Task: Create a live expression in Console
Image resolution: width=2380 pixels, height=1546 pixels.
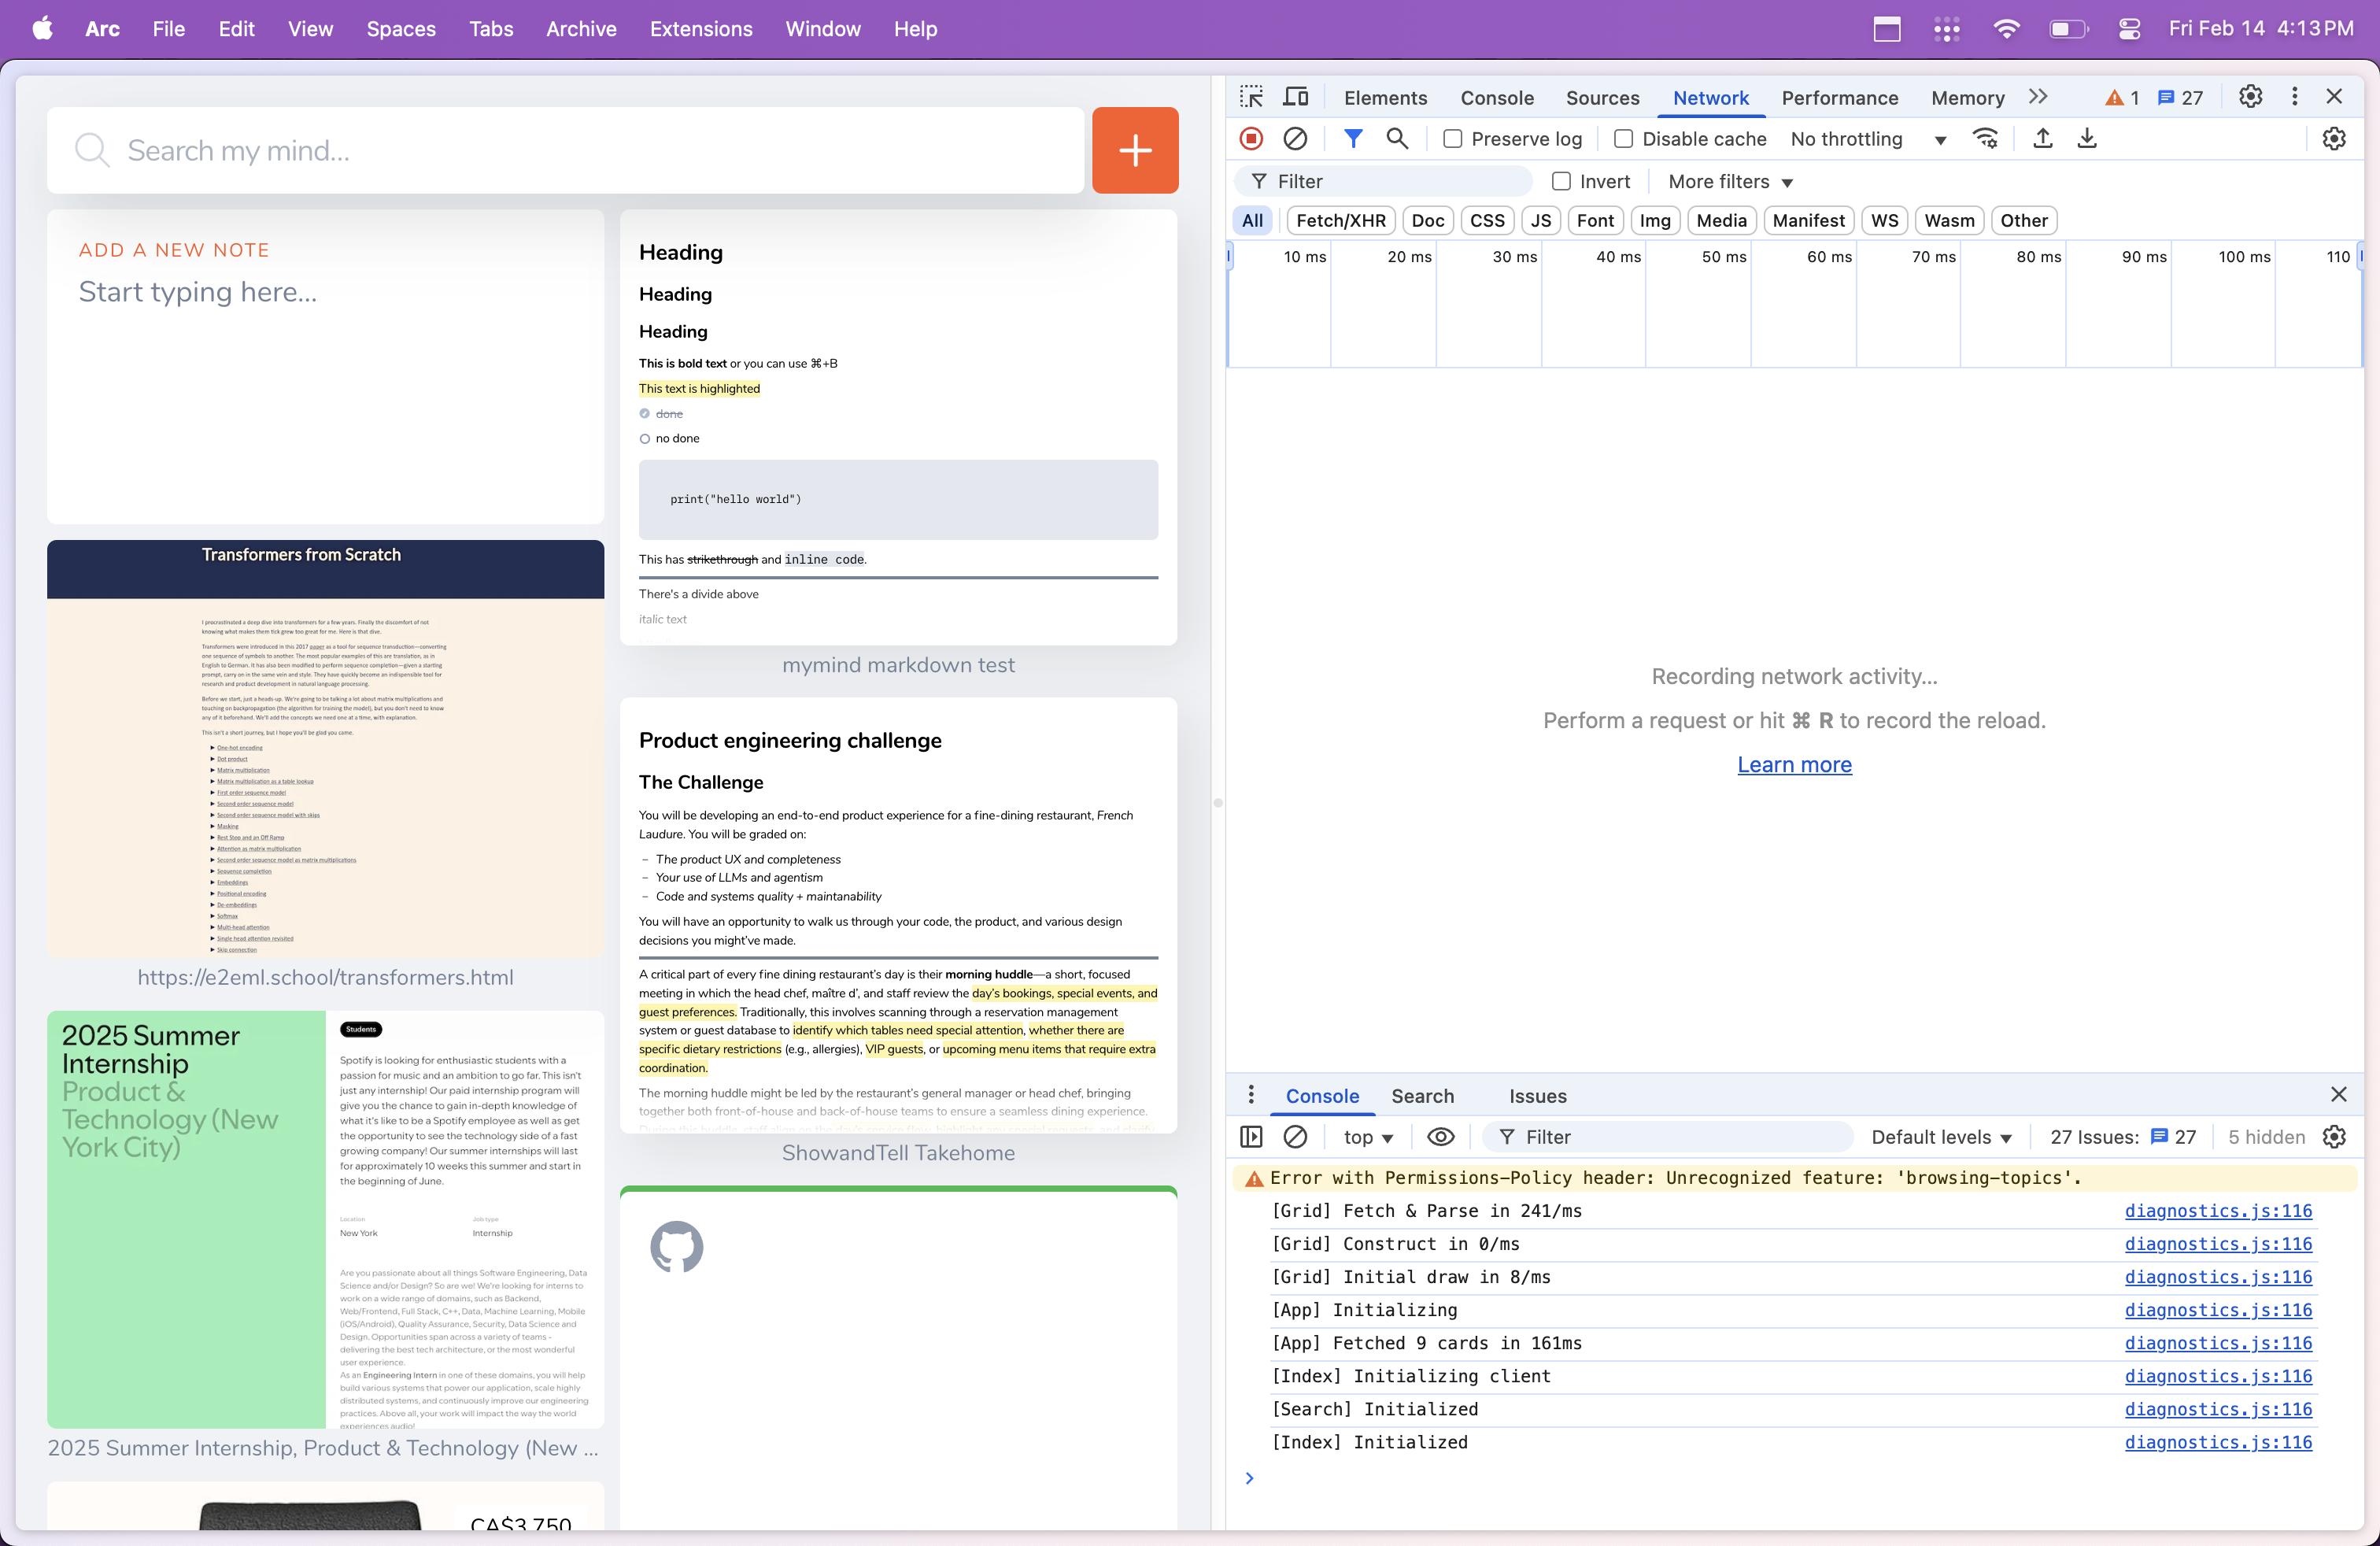Action: (x=1440, y=1137)
